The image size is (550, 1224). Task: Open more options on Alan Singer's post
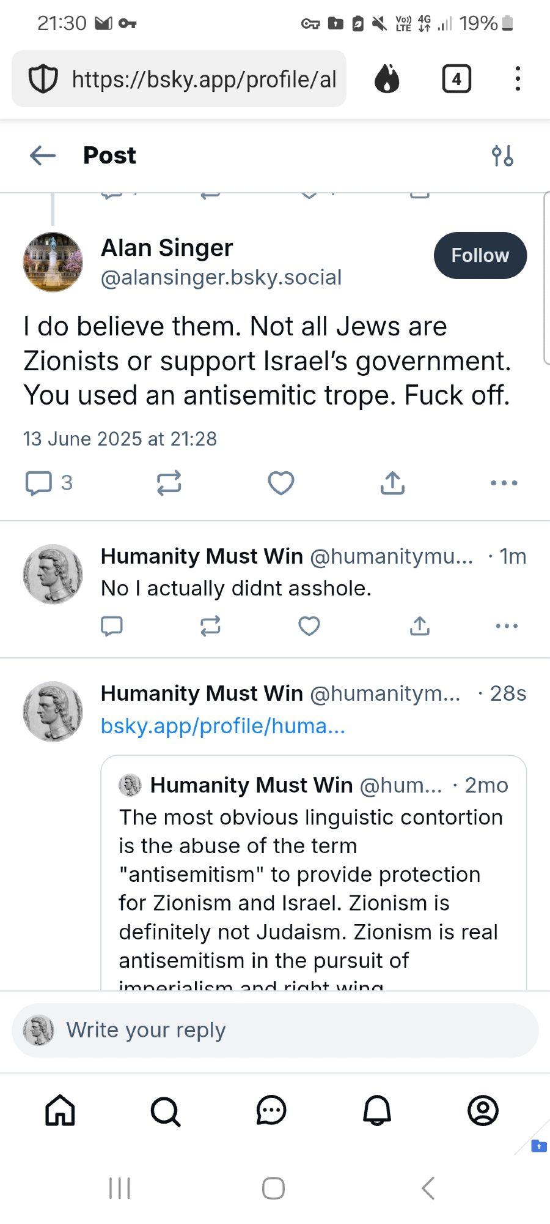504,483
